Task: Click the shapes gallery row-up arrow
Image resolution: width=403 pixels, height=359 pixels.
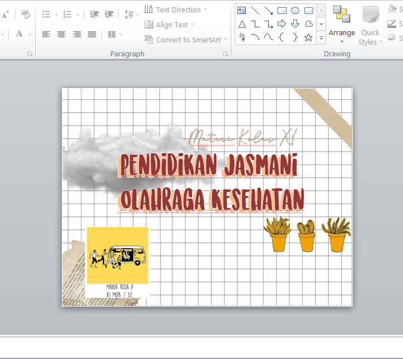Action: [x=321, y=11]
